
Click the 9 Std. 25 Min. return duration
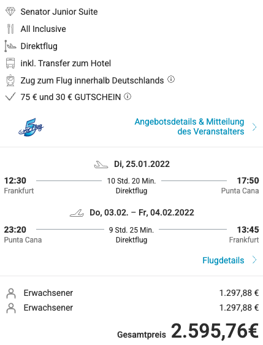pos(131,230)
